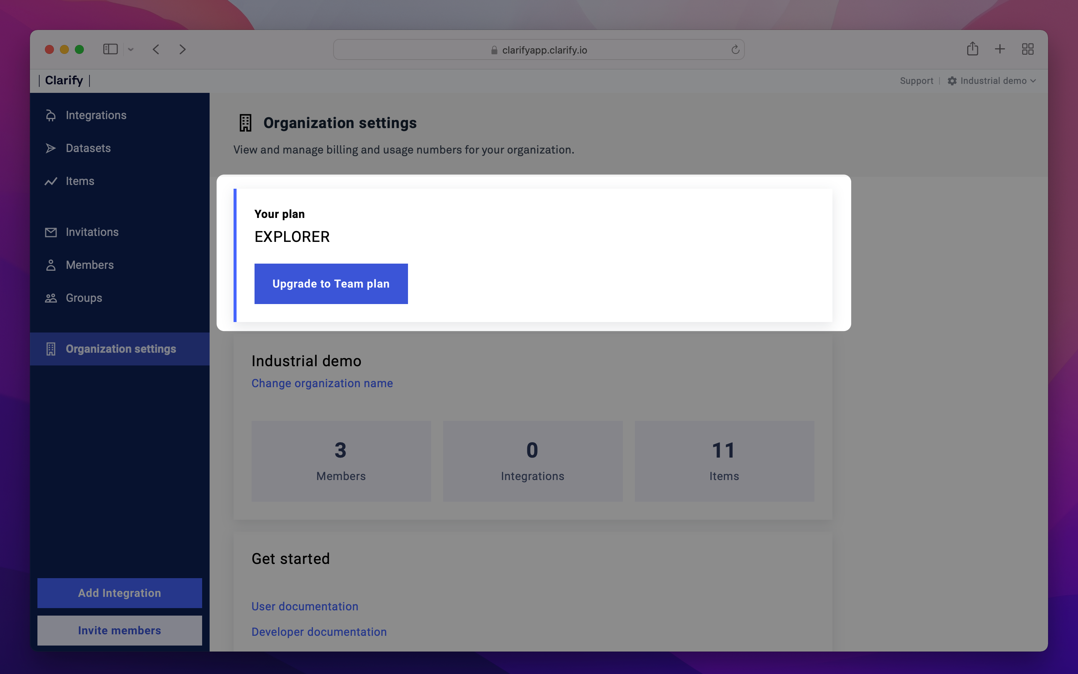
Task: Click the Safari sidebar toggle icon
Action: 110,49
